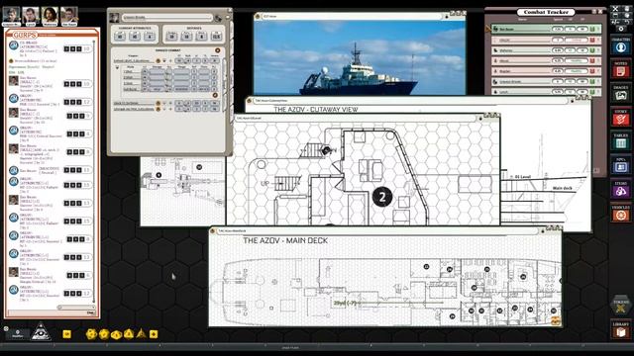Open the NPCs sidebar panel

pos(621,165)
